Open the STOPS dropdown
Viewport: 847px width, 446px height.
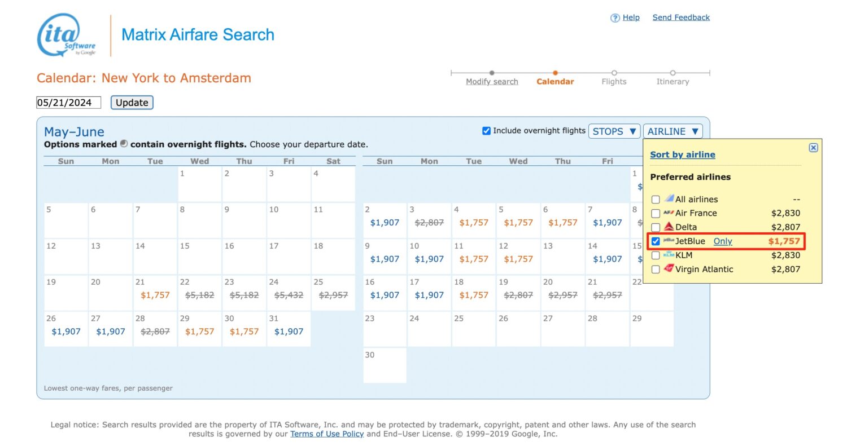point(614,131)
